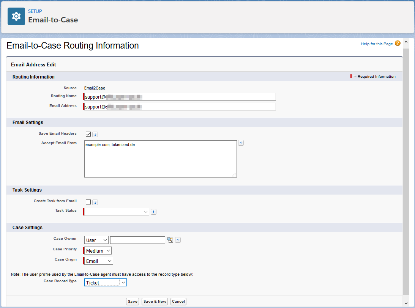Open Case Owner type dropdown showing User
This screenshot has height=308, width=415.
pos(96,240)
